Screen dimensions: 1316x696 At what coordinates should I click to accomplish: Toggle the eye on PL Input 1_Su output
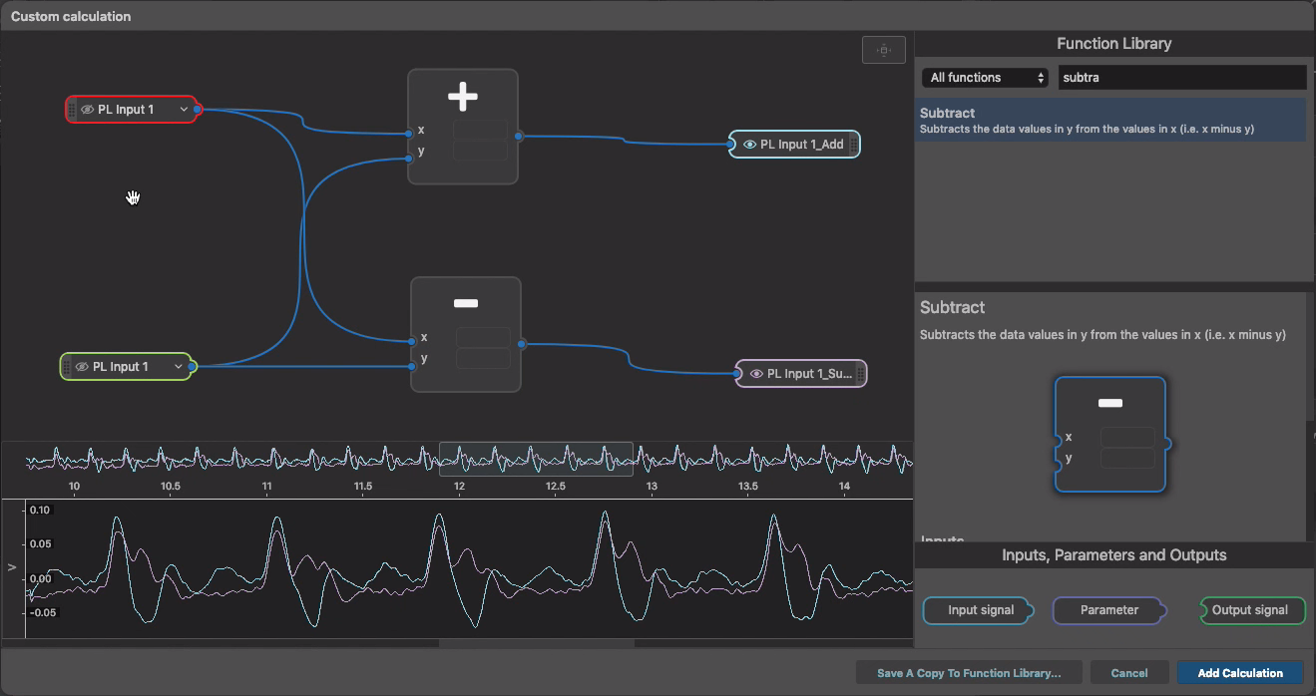(754, 373)
